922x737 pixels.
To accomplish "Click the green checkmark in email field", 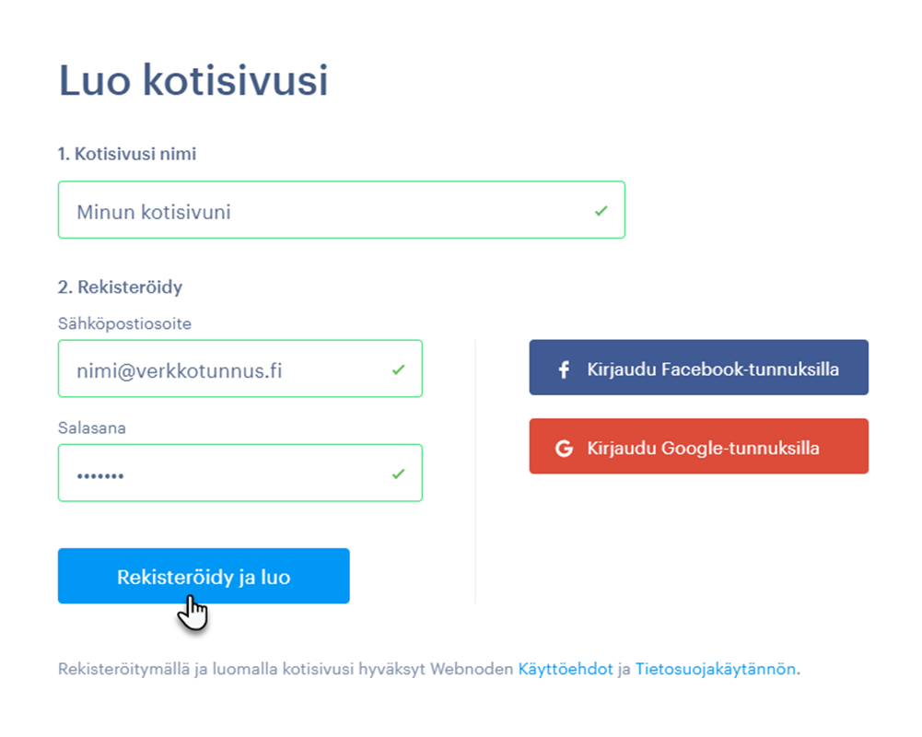I will (x=398, y=369).
